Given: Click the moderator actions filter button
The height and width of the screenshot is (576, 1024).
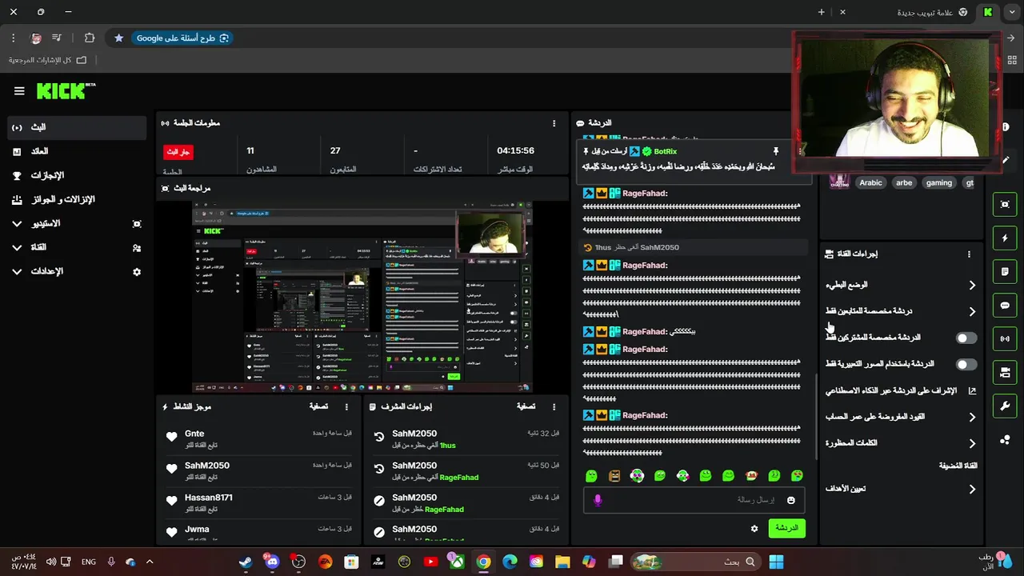Looking at the screenshot, I should click(x=526, y=406).
